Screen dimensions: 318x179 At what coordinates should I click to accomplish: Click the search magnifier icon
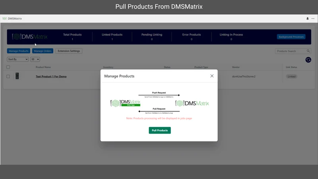pyautogui.click(x=308, y=51)
